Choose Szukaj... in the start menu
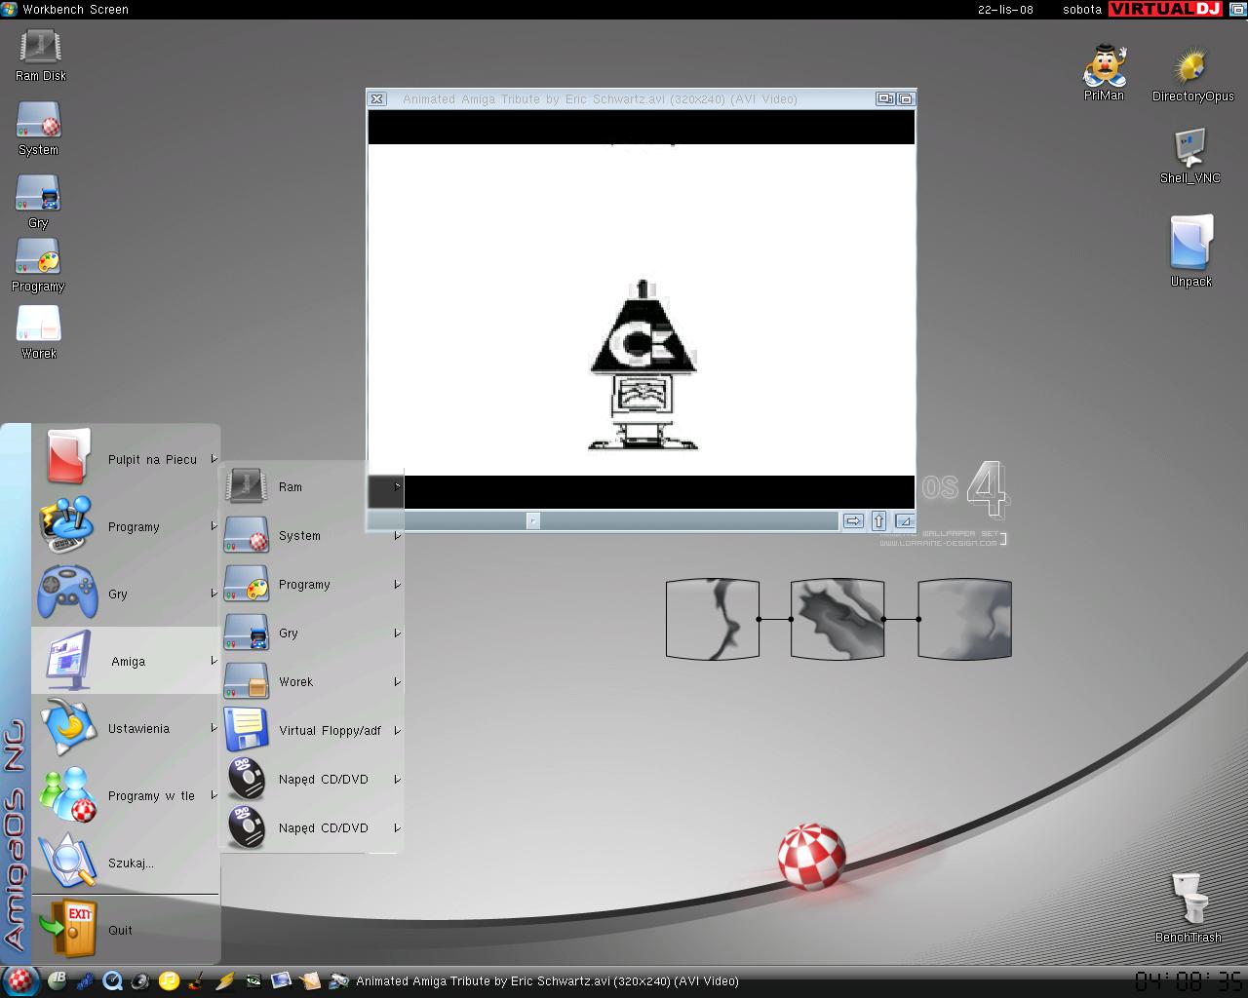 click(x=126, y=863)
